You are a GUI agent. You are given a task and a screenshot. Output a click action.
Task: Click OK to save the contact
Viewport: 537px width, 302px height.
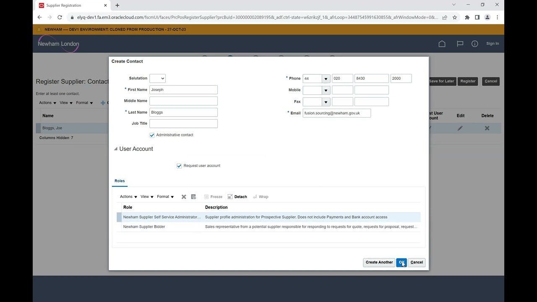click(401, 263)
